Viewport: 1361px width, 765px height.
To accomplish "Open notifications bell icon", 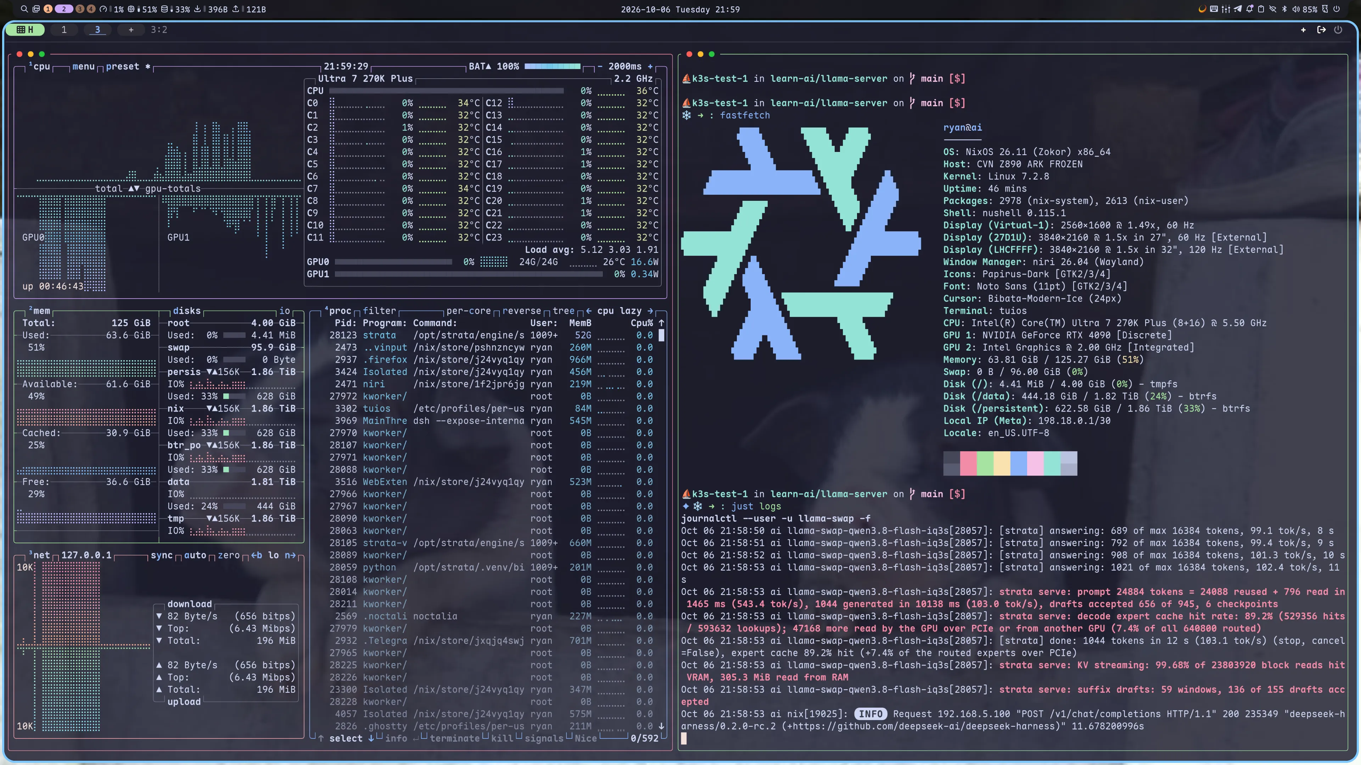I will pyautogui.click(x=1249, y=9).
